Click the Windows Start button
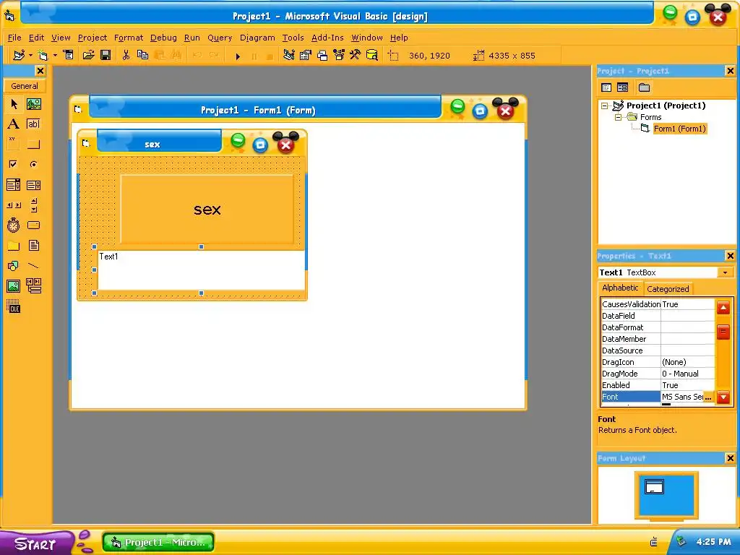The width and height of the screenshot is (740, 555). (35, 543)
